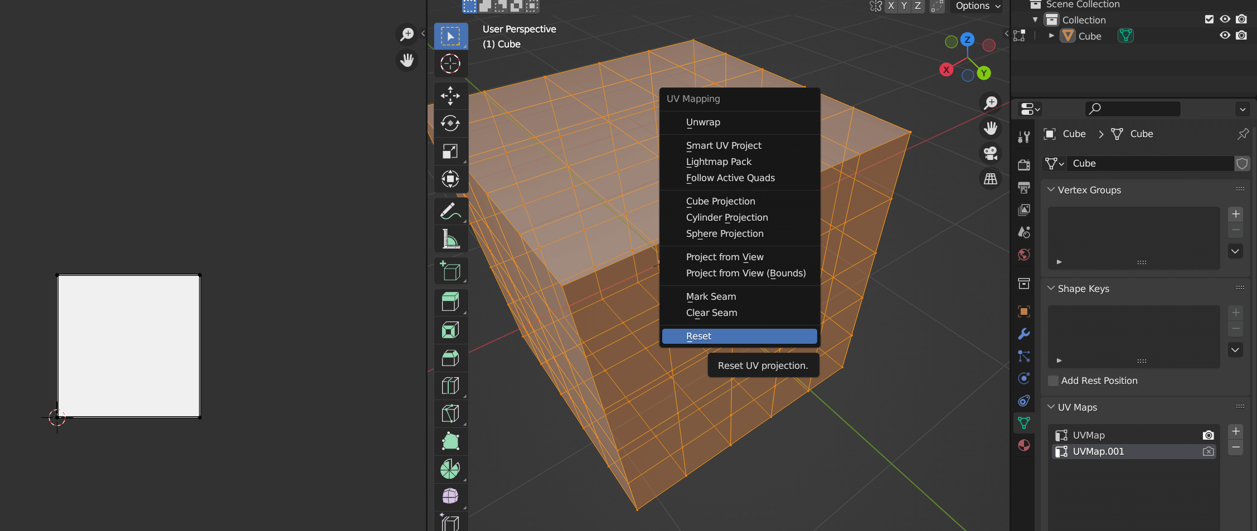
Task: Toggle X axis mirror button
Action: 891,6
